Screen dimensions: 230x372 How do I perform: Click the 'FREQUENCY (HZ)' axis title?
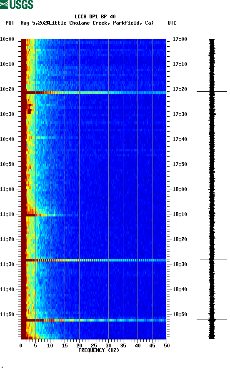pos(99,350)
